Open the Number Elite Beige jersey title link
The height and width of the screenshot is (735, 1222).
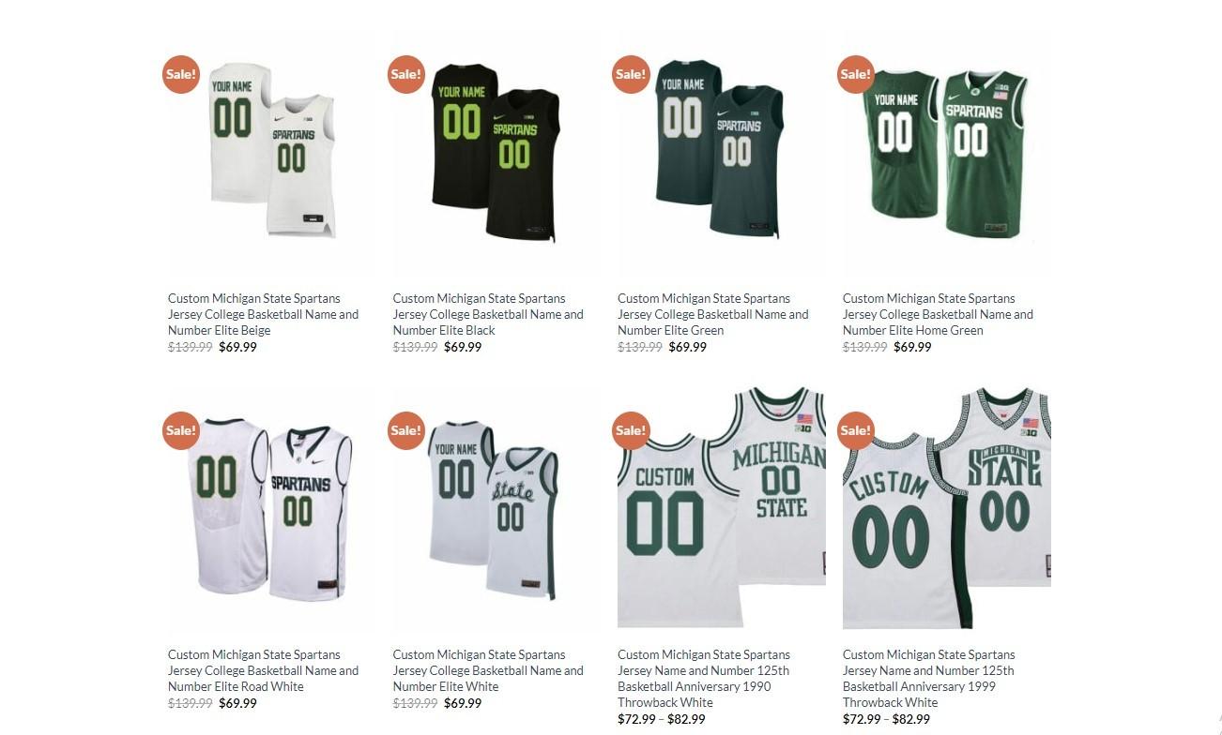264,314
